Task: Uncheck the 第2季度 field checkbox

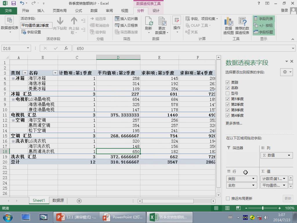Action: tap(227, 104)
